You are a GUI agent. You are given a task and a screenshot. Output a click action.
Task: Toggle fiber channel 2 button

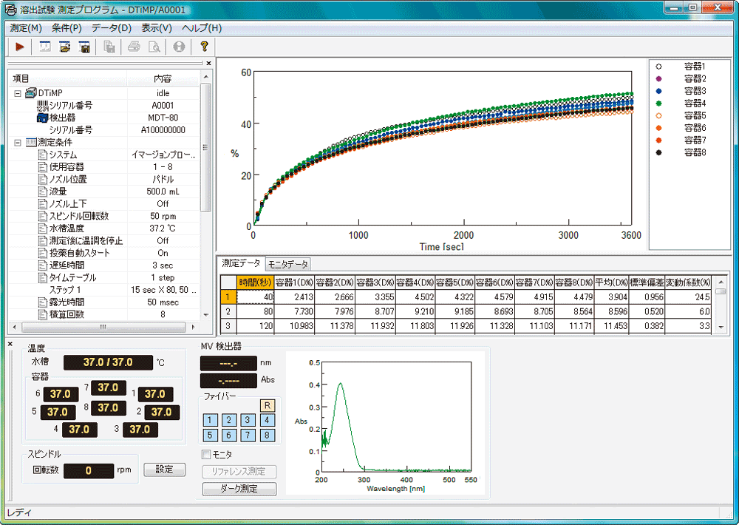(x=229, y=420)
